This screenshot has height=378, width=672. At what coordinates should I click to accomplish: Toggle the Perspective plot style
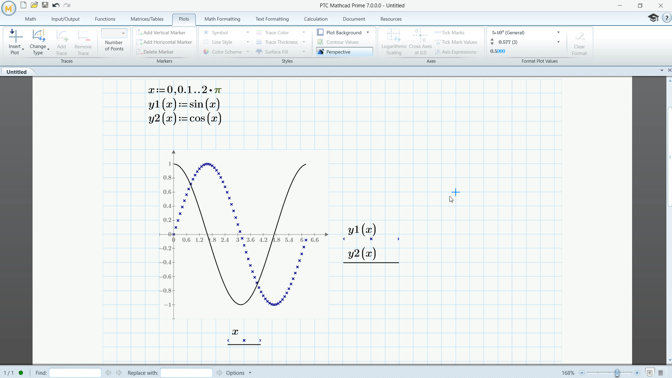click(x=344, y=52)
